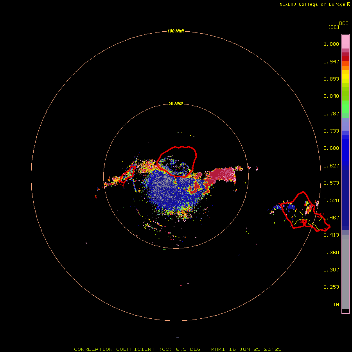The height and width of the screenshot is (352, 352).
Task: Click the 0.360 color scale value
Action: (331, 253)
